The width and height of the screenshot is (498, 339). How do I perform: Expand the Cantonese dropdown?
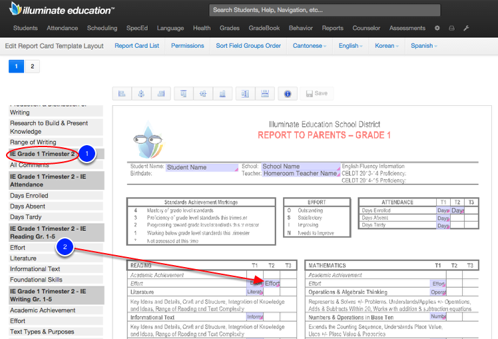tap(310, 46)
